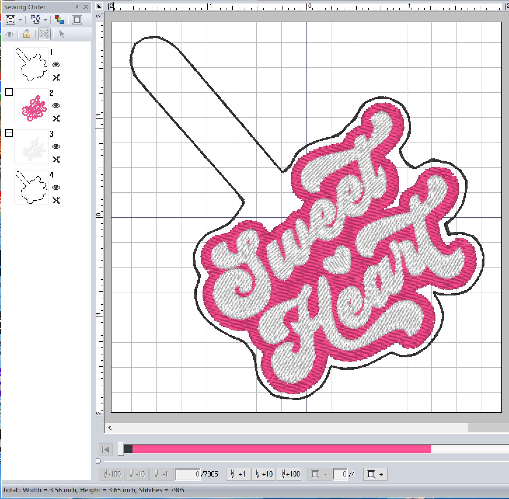Viewport: 509px width, 499px height.
Task: Click the padlock lock icon
Action: (x=27, y=34)
